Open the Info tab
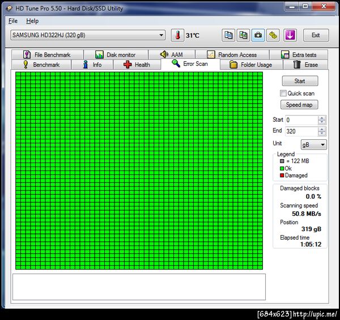The height and width of the screenshot is (320, 340). tap(92, 65)
